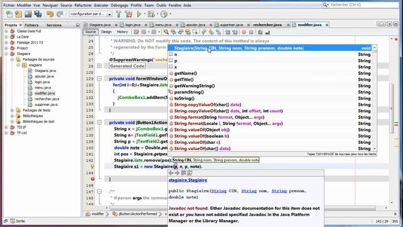Image resolution: width=403 pixels, height=227 pixels.
Task: Open the Profile Project arrow dropdown
Action: pos(170,14)
